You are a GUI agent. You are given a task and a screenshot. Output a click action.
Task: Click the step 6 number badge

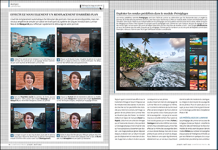coord(58,136)
